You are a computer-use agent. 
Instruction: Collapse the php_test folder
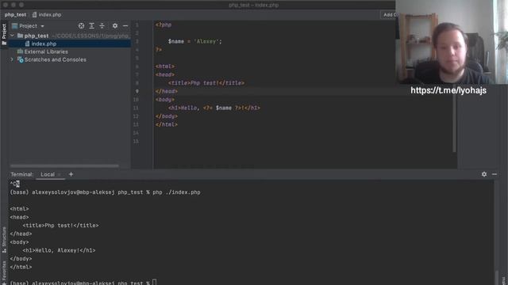[x=13, y=36]
